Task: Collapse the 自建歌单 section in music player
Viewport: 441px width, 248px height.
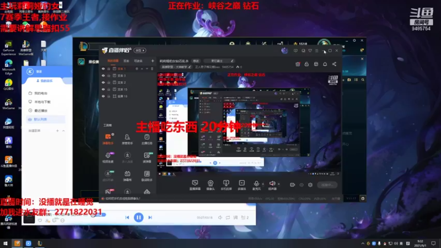Action: 63,131
